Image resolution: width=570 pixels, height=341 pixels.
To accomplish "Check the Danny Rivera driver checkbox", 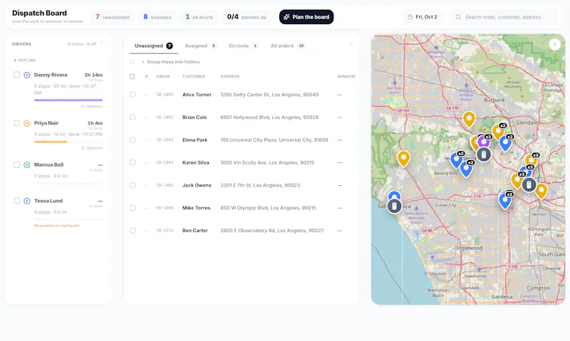I will coord(16,75).
